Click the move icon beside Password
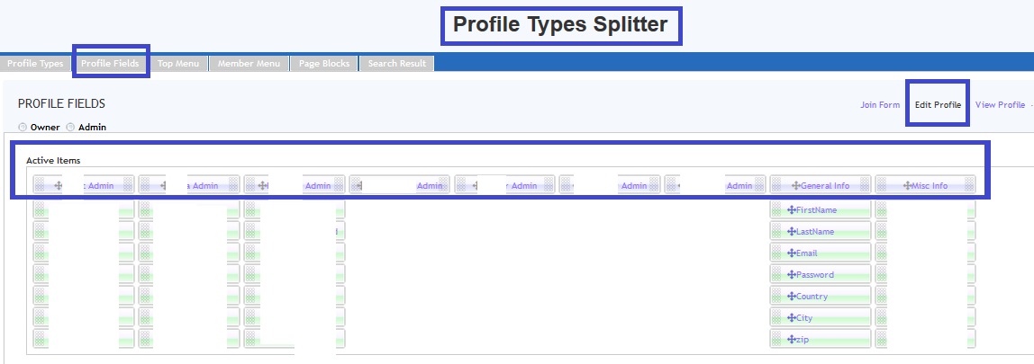 click(x=792, y=275)
